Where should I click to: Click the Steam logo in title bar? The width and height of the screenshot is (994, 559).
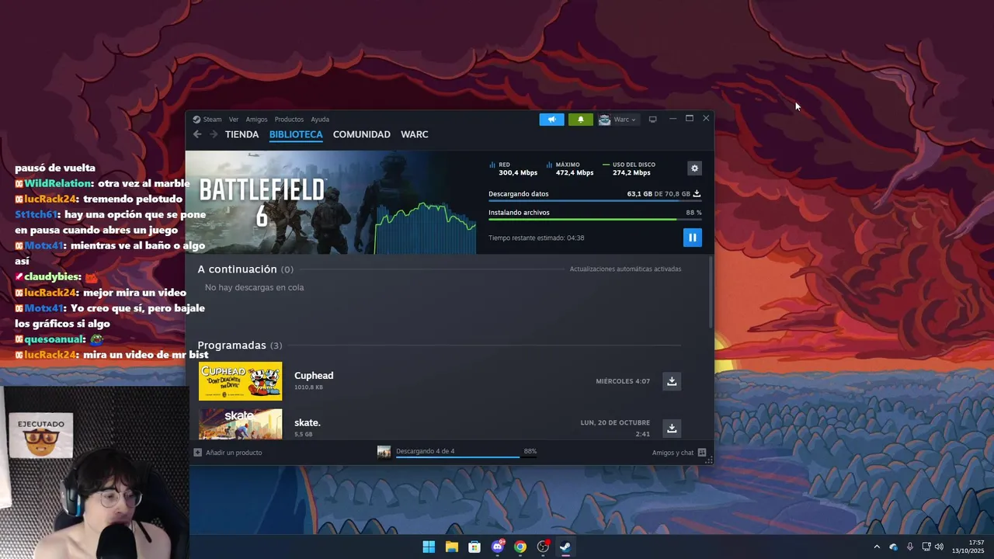pos(196,120)
